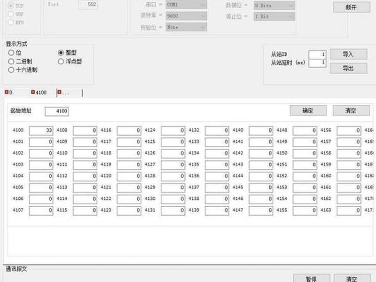Click the 从站延时 (ms) input field
The height and width of the screenshot is (282, 376).
317,63
